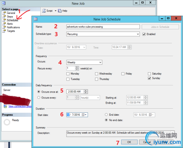Check the Wednesday checkbox
The height and width of the screenshot is (148, 183).
point(97,74)
